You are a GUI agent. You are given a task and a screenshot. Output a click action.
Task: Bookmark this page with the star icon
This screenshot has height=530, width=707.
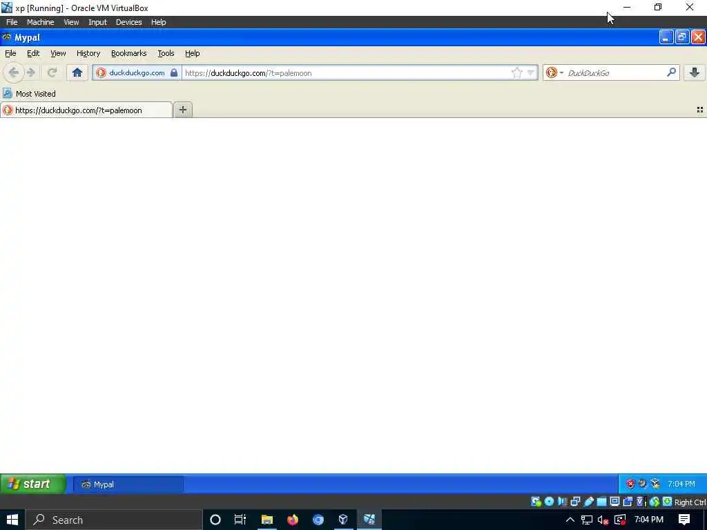pos(516,72)
